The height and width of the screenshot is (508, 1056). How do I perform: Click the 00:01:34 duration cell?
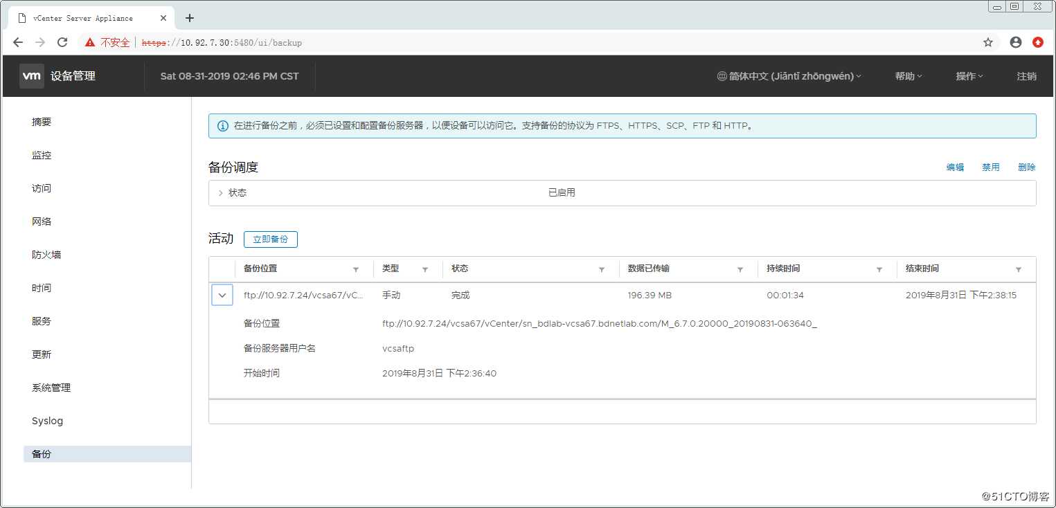785,296
